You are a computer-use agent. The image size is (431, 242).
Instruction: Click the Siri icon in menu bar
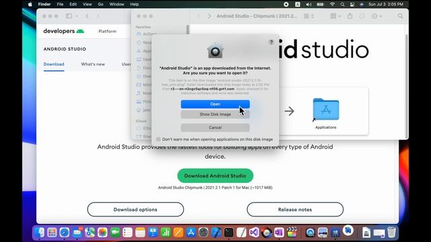(x=362, y=4)
